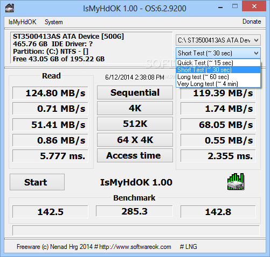Click the 68.05 MB/s 512K write value

218,124
